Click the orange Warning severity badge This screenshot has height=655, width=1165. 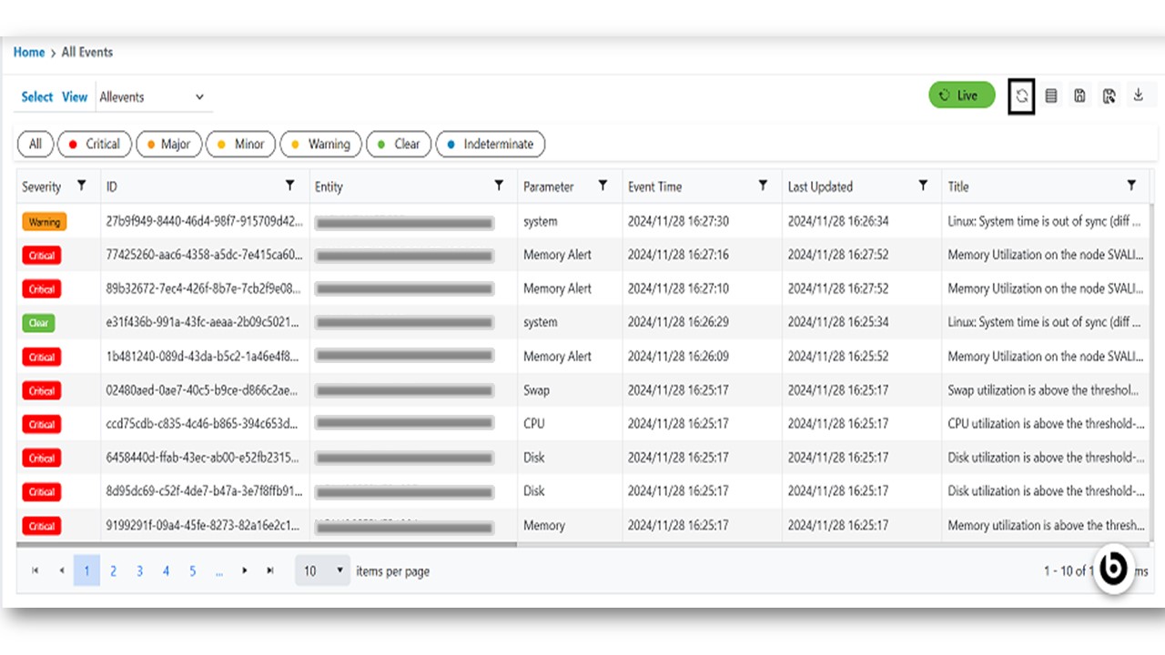coord(44,222)
